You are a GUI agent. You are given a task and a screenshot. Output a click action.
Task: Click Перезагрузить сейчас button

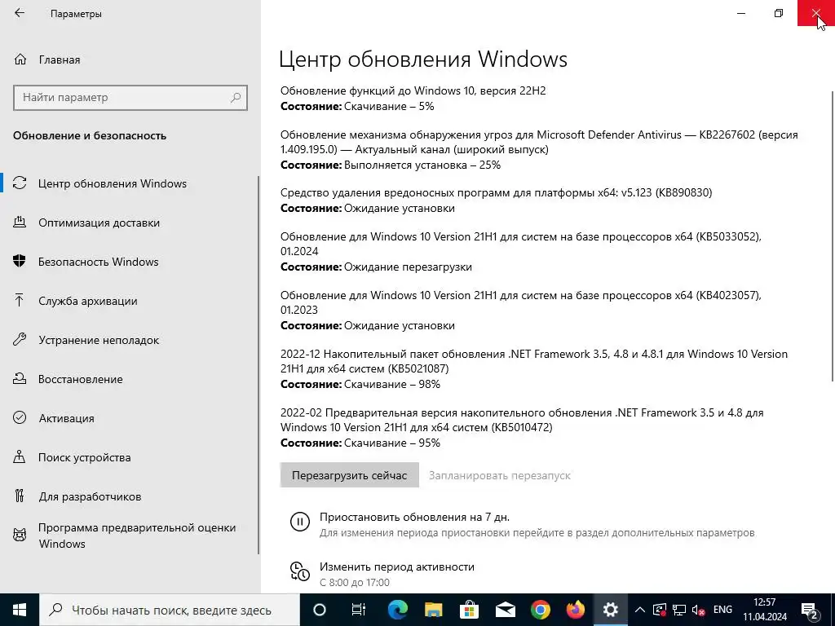(349, 475)
